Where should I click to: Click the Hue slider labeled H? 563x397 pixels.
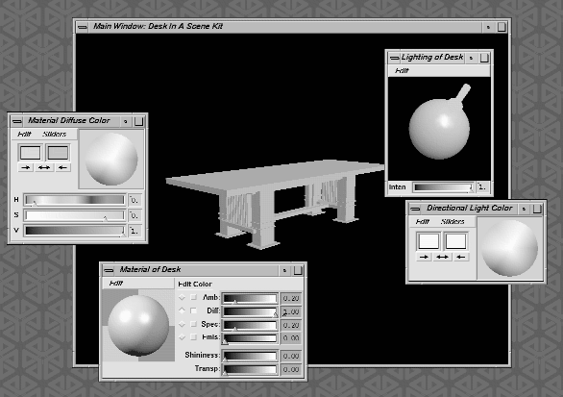[75, 200]
